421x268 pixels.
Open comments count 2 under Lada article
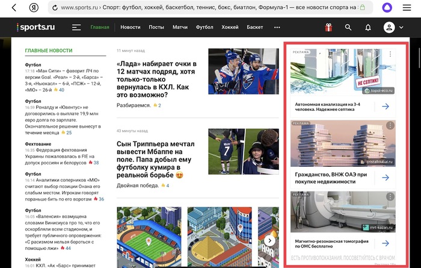[159, 105]
